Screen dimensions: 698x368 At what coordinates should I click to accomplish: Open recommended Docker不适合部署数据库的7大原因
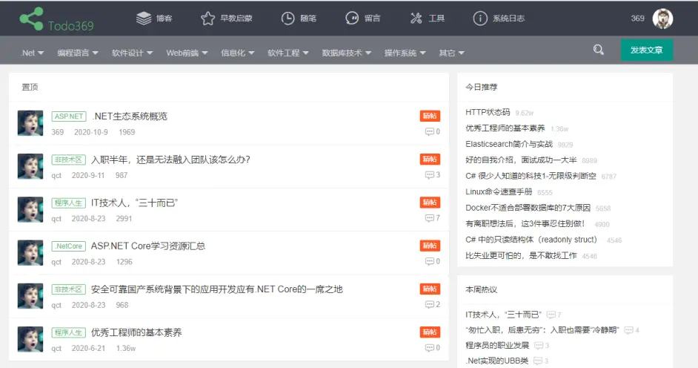point(528,208)
